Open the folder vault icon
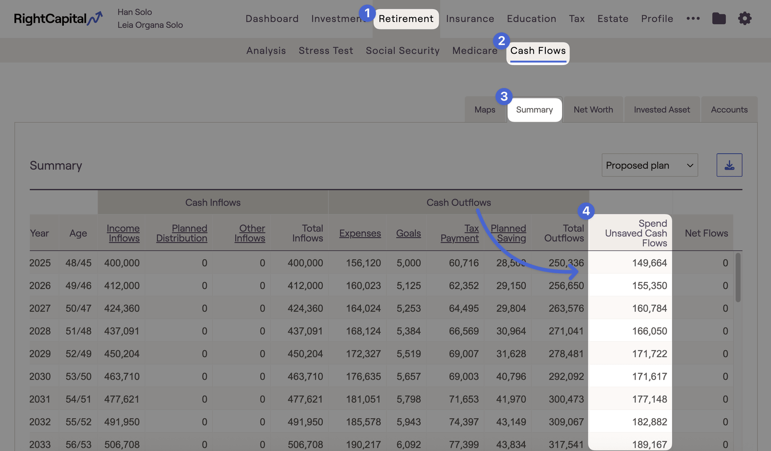Image resolution: width=771 pixels, height=451 pixels. pos(719,18)
